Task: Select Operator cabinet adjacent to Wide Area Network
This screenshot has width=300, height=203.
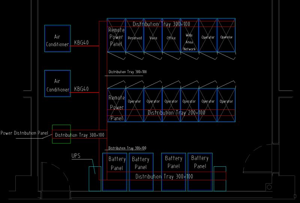Action: tap(208, 35)
